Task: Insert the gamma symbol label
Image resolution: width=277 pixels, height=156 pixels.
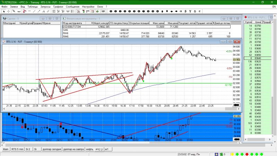Action: (x=190, y=11)
